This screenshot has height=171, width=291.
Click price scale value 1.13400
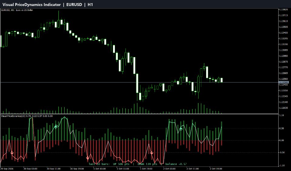click(x=284, y=33)
